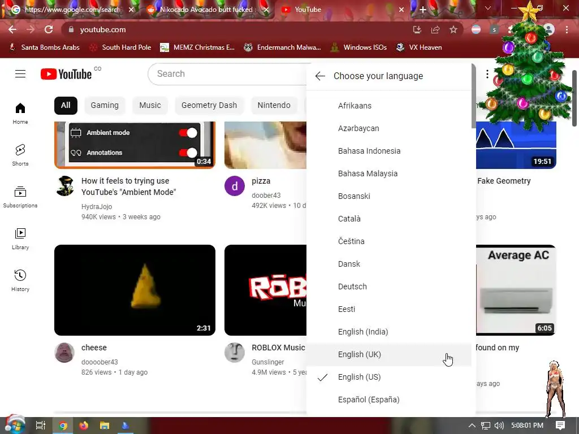Pick Dansk as language
This screenshot has height=434, width=579.
[x=389, y=264]
